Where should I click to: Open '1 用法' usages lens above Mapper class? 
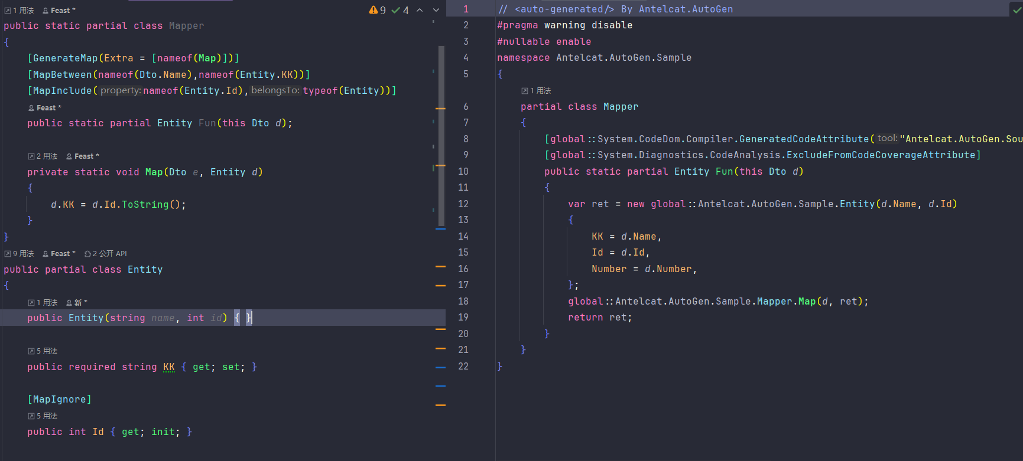(20, 10)
